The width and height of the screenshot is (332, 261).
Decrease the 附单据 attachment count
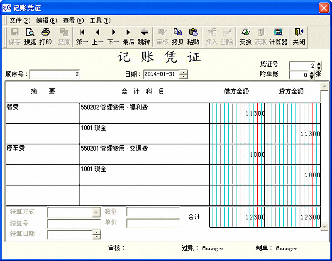312,77
